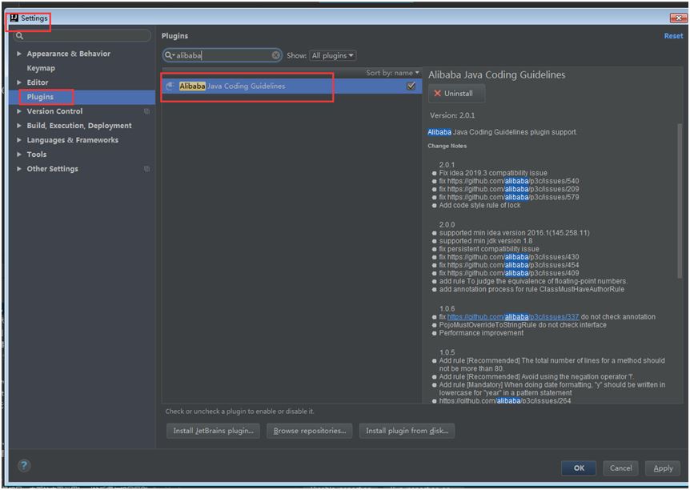This screenshot has height=490, width=690.
Task: Open Appearance & Behavior settings
Action: (x=69, y=54)
